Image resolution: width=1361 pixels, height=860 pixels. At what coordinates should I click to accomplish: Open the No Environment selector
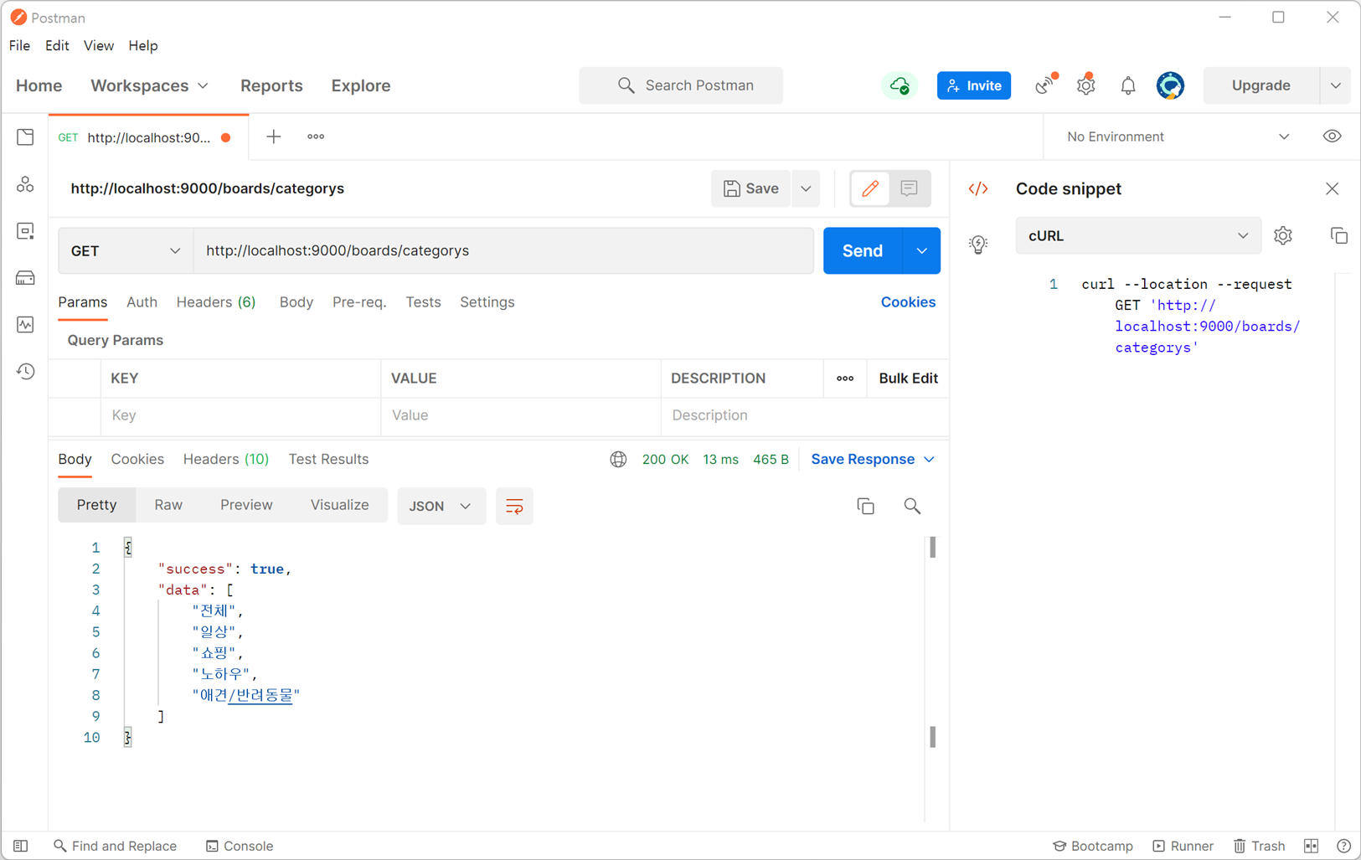pos(1177,136)
